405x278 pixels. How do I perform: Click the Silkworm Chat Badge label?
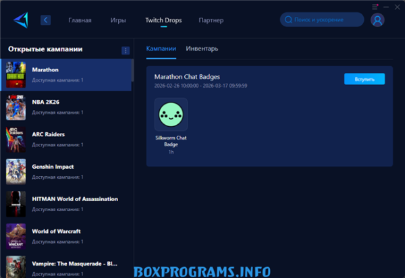point(171,141)
